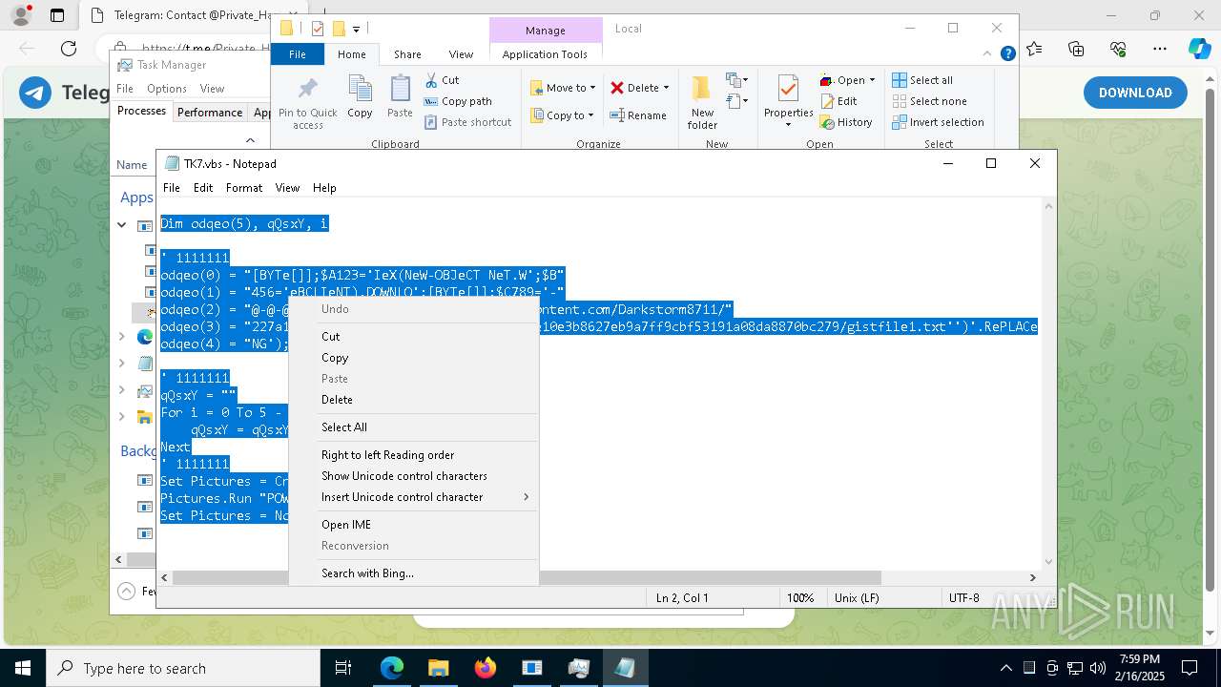This screenshot has height=687, width=1221.
Task: Click Cut in the Explorer Clipboard group
Action: click(x=442, y=80)
